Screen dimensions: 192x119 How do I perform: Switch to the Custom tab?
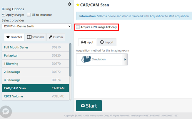pos(56,37)
